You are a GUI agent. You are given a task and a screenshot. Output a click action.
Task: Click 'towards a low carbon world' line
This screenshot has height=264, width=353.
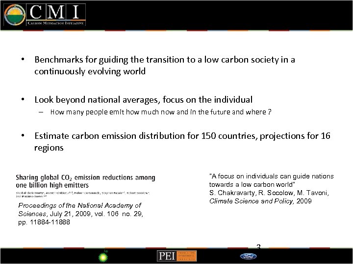(252, 184)
